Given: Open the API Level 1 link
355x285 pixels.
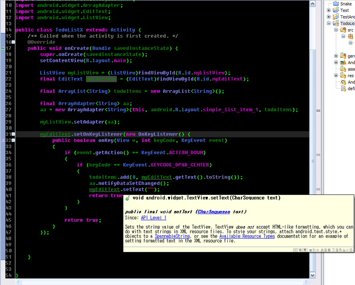Looking at the screenshot, I should click(x=154, y=218).
